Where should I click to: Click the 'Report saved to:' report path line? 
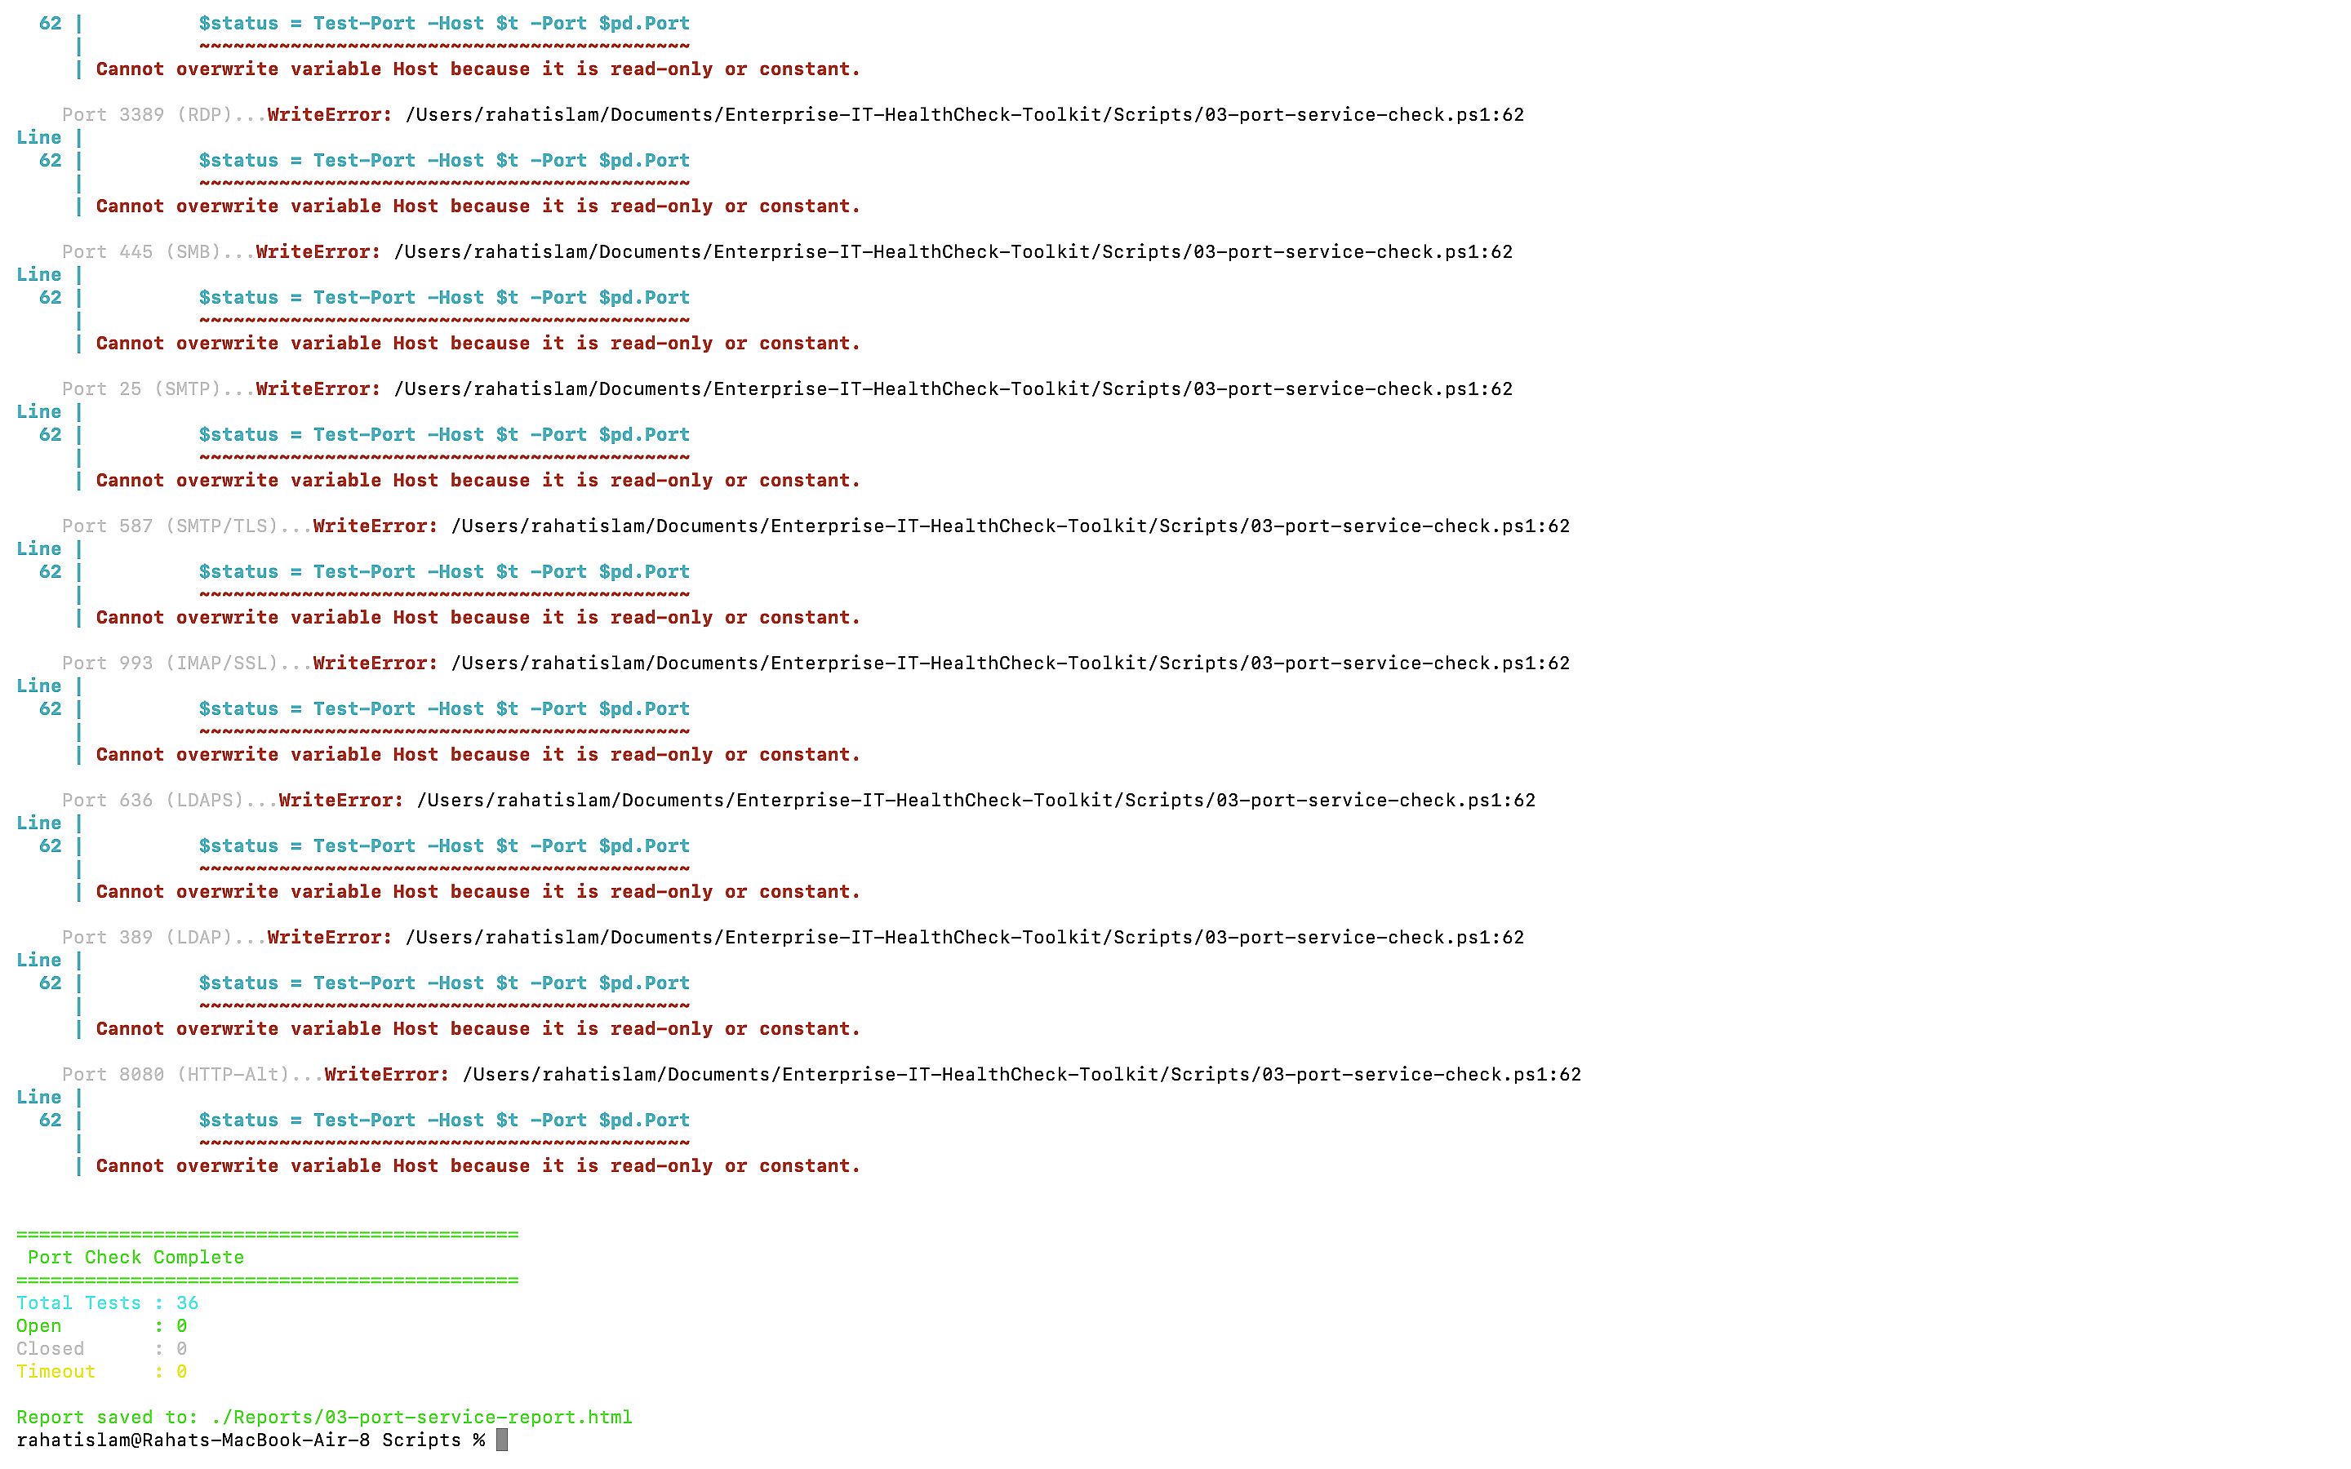pyautogui.click(x=324, y=1418)
